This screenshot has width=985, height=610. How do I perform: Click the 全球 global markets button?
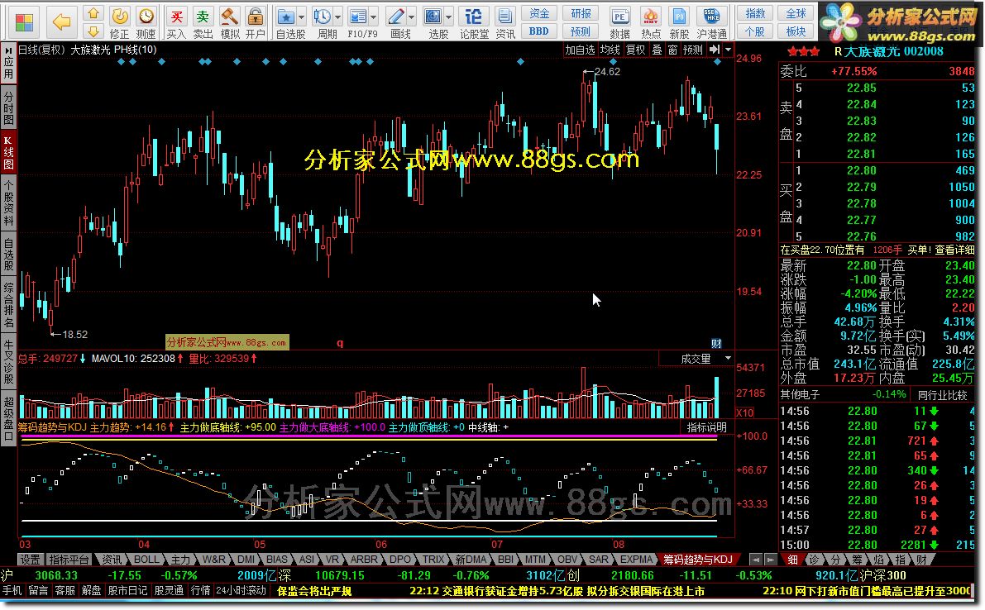[796, 13]
